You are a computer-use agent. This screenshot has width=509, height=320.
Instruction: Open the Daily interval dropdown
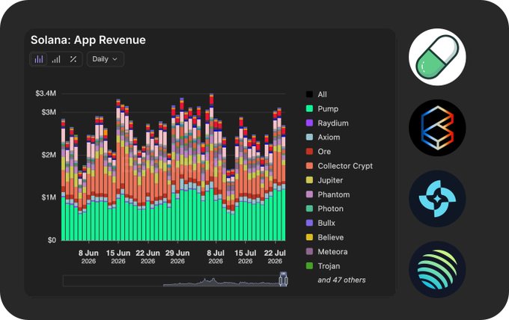(106, 59)
